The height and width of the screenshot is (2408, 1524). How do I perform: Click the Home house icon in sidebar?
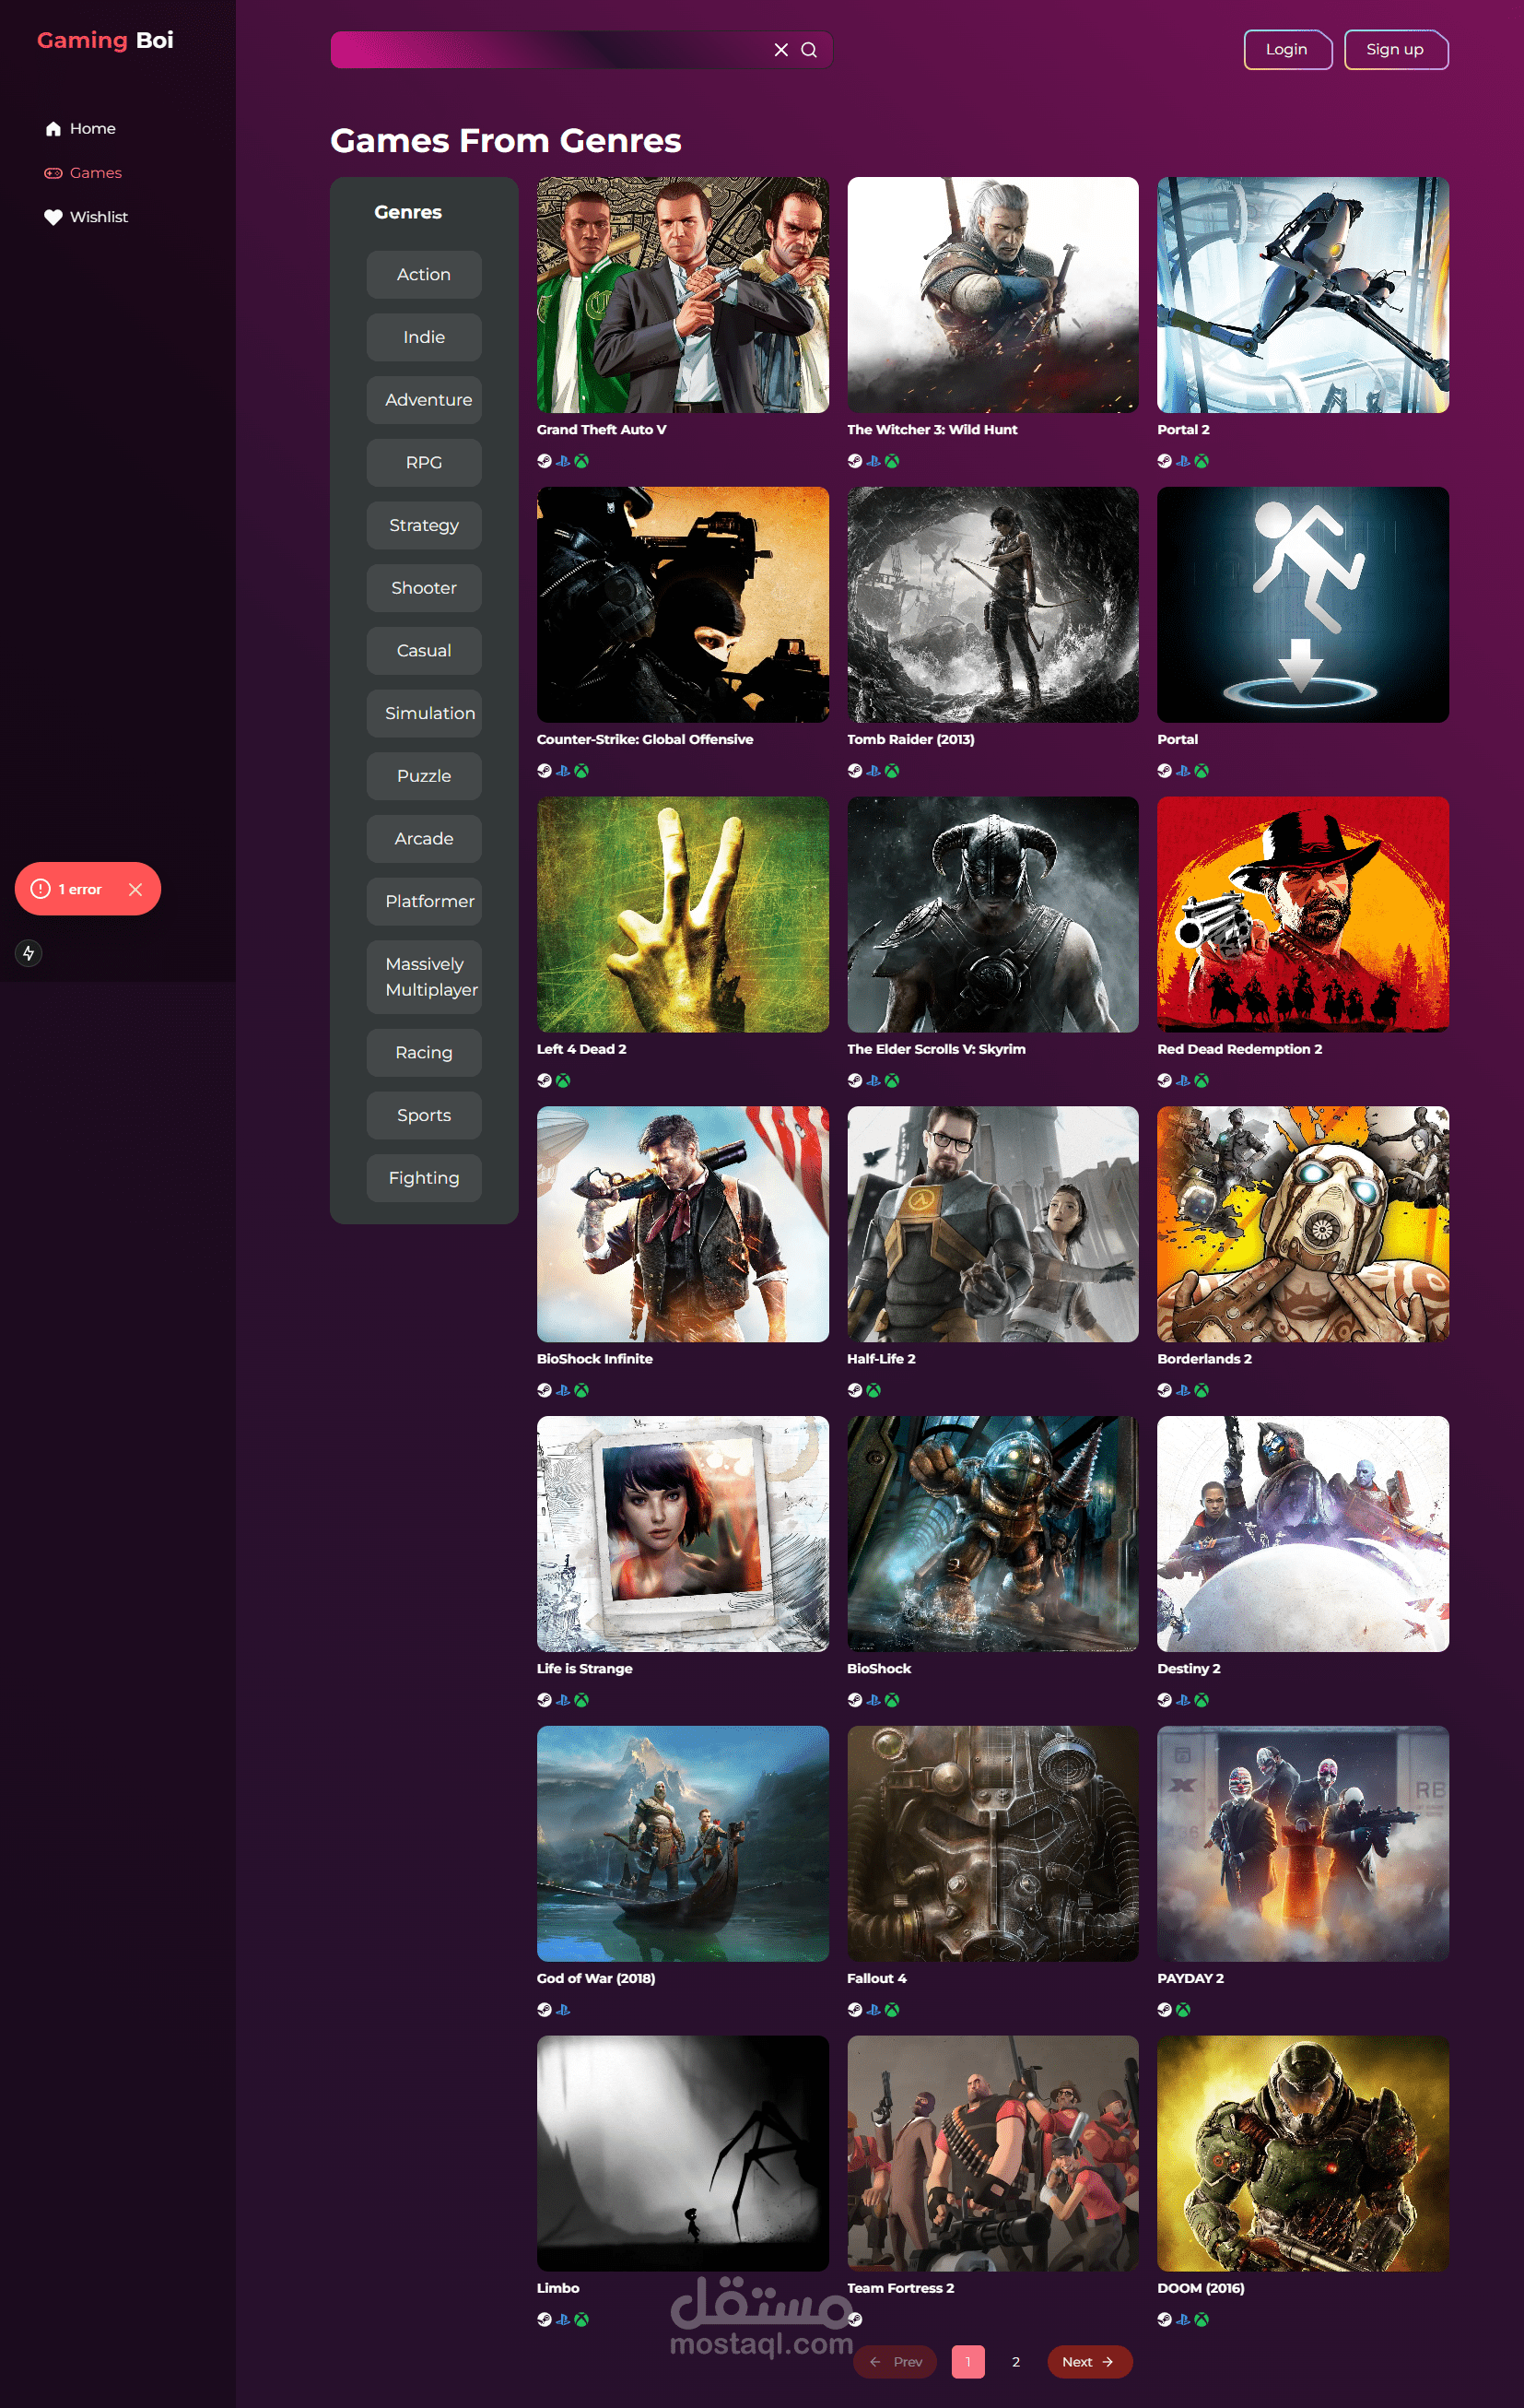point(54,129)
